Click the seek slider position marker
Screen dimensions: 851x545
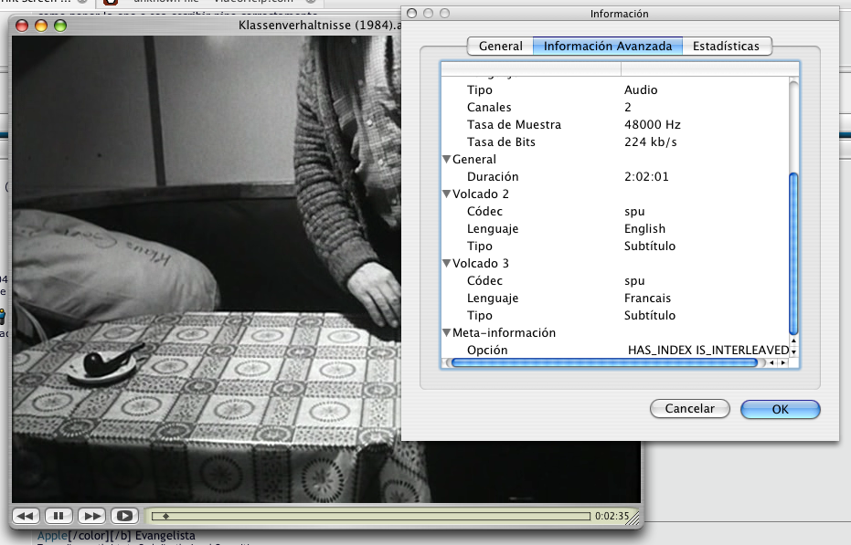[165, 517]
